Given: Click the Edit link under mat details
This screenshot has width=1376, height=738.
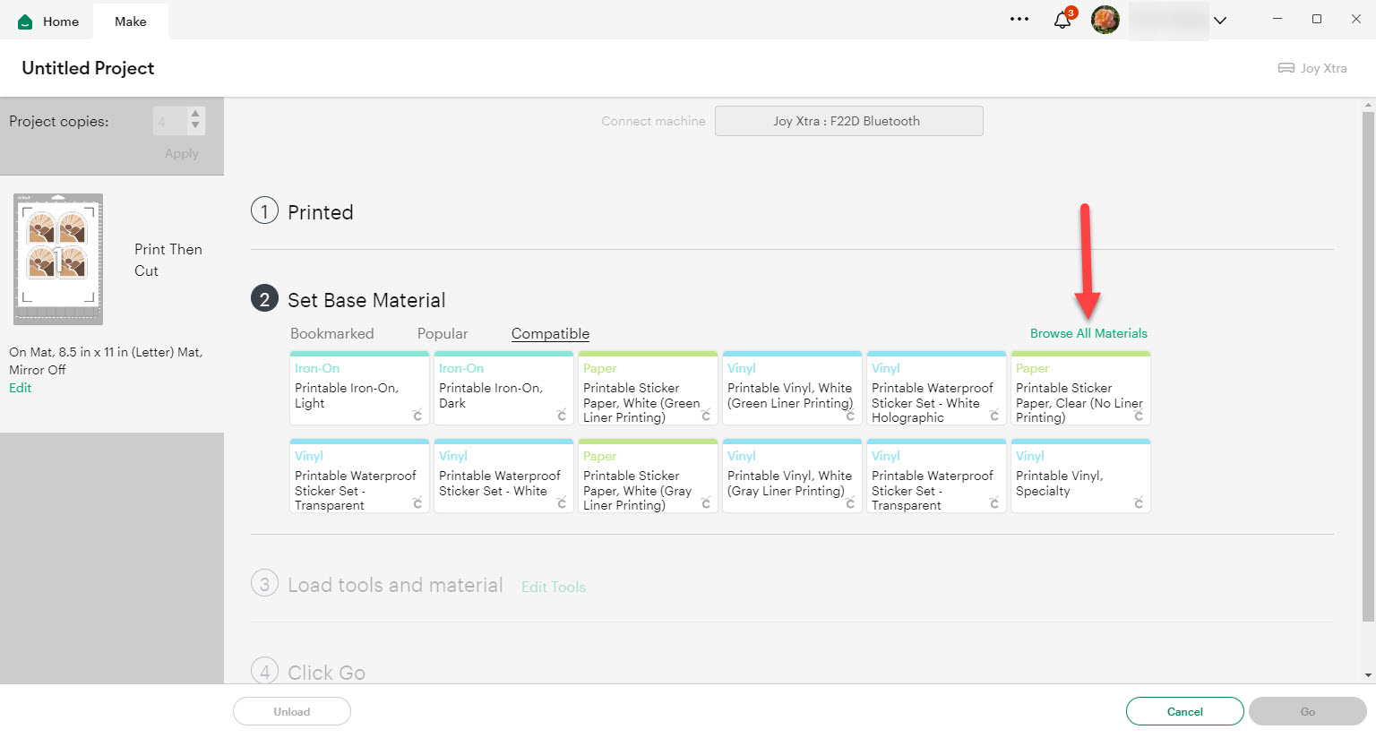Looking at the screenshot, I should tap(20, 388).
